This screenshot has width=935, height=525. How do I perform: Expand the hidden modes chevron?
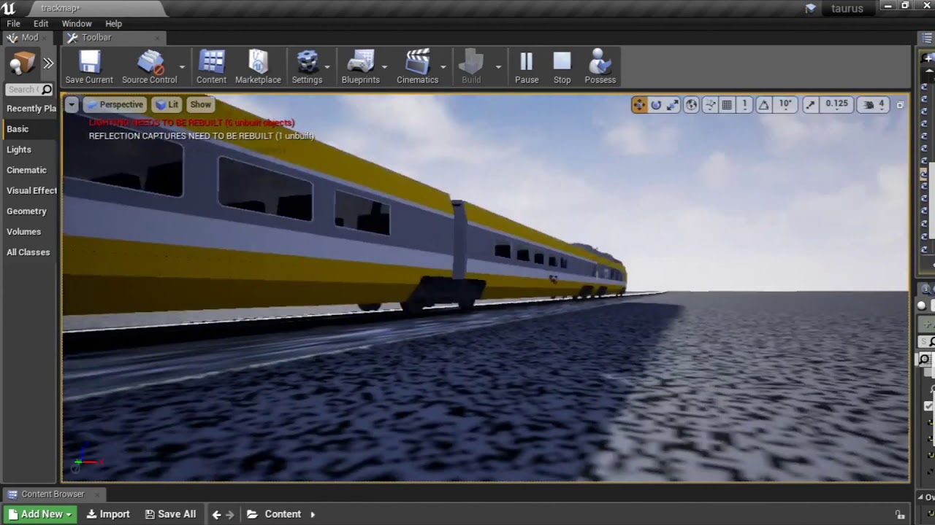click(x=48, y=64)
